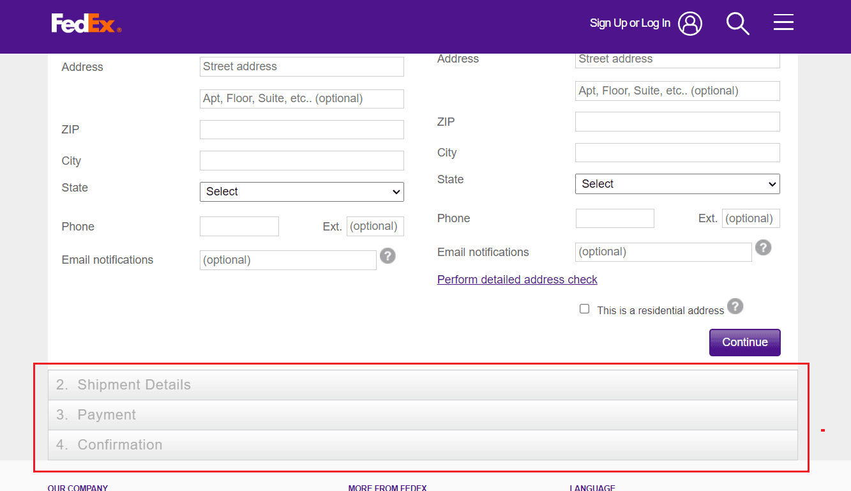
Task: Open the search magnifier icon
Action: 738,24
